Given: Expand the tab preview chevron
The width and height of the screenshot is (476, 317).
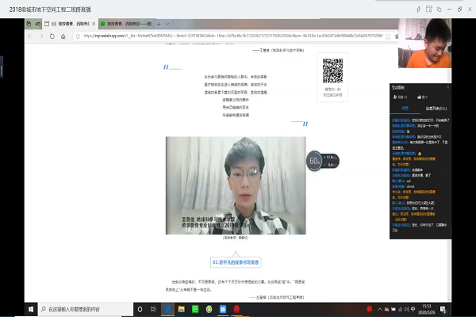Looking at the screenshot, I should (x=167, y=24).
